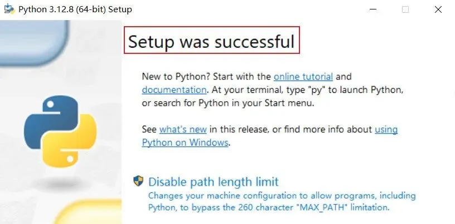Click "search for Python in your Start menu" text

point(216,102)
